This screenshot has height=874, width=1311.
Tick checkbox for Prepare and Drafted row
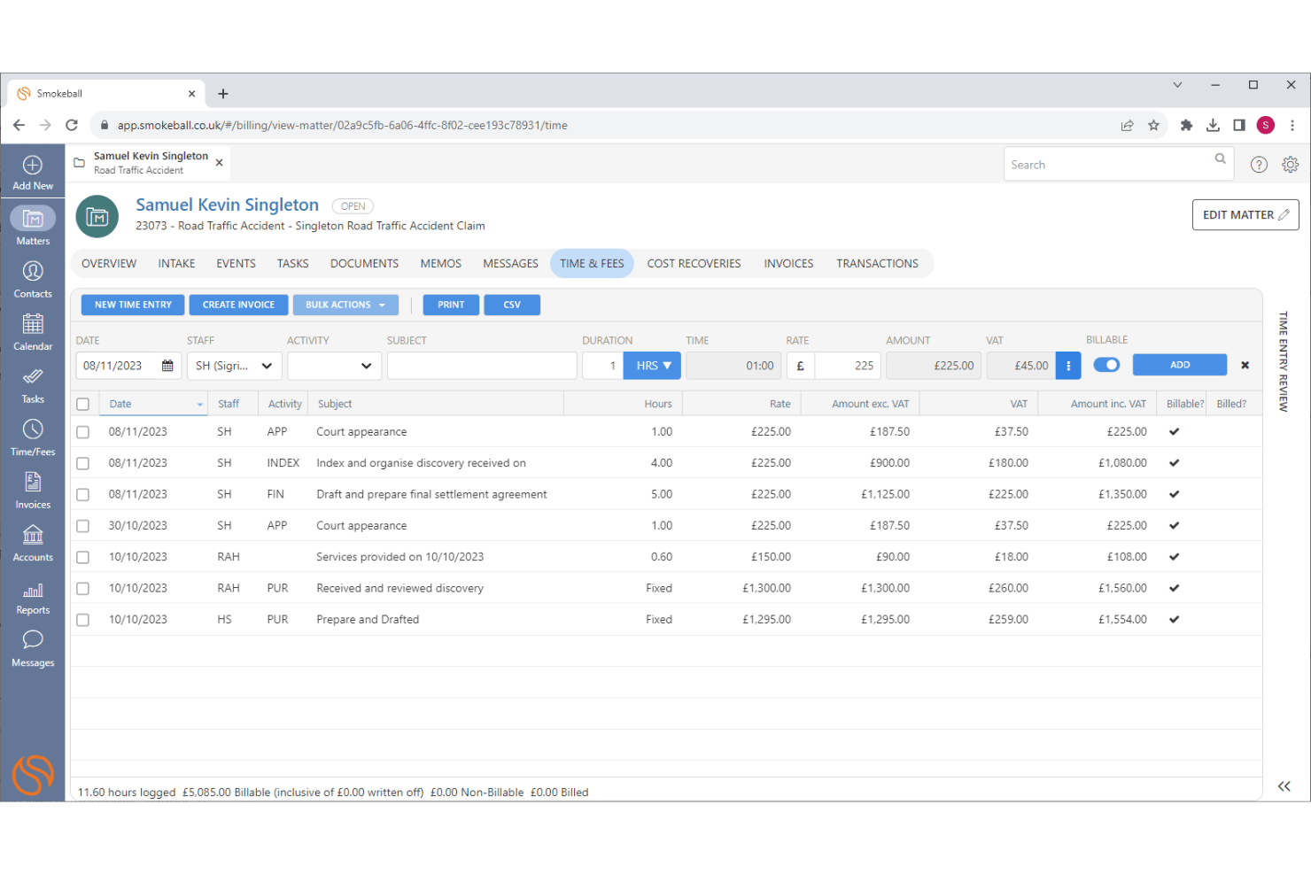[83, 620]
